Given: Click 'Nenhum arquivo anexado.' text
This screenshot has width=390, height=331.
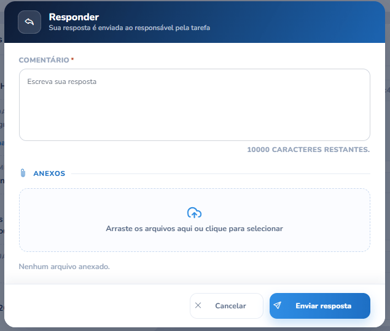Looking at the screenshot, I should coord(64,267).
